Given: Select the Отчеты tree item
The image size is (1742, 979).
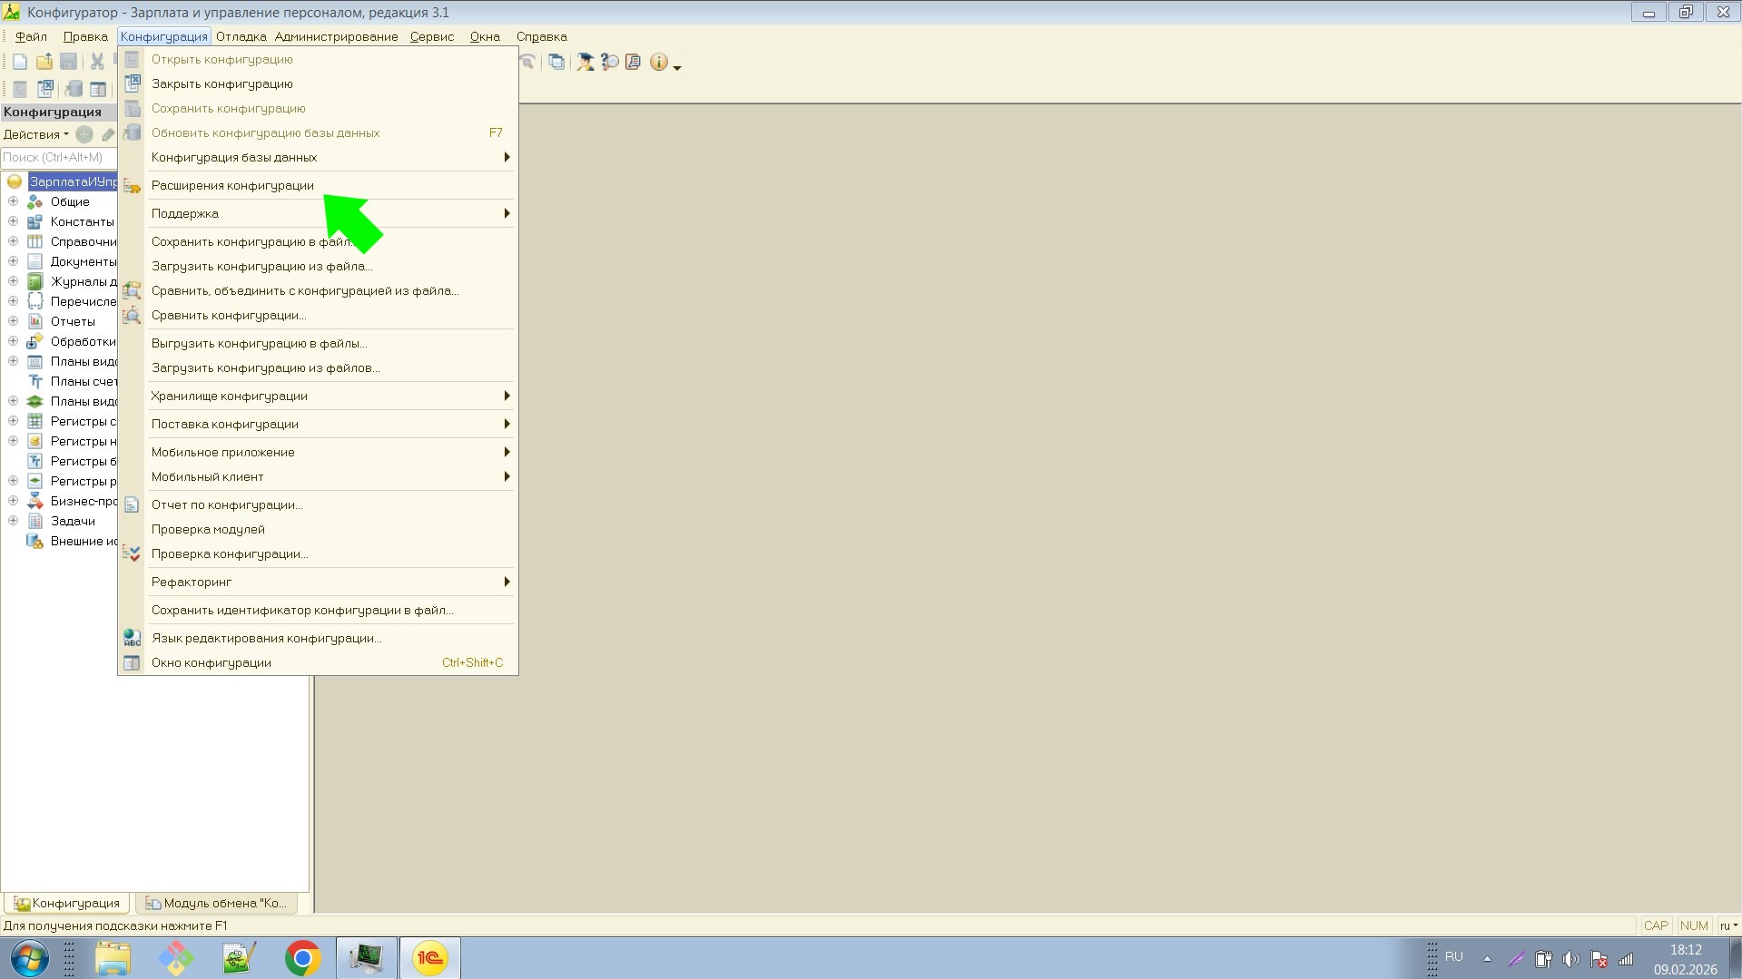Looking at the screenshot, I should (73, 321).
